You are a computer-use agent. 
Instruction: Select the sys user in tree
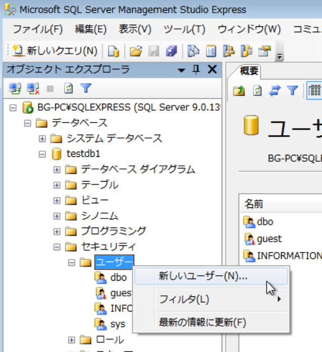point(118,324)
